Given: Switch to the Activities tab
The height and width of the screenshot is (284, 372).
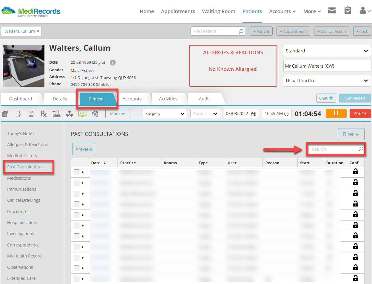Looking at the screenshot, I should point(168,99).
